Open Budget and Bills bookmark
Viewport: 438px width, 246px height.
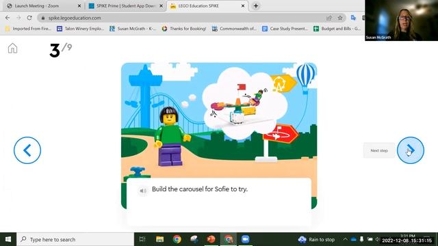337,29
